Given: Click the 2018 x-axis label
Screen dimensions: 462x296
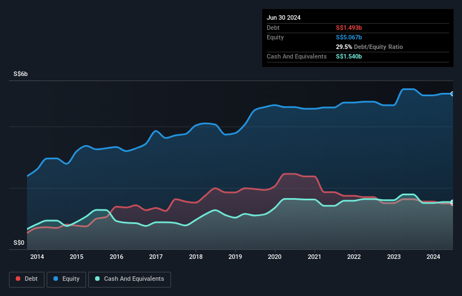Looking at the screenshot, I should point(196,257).
